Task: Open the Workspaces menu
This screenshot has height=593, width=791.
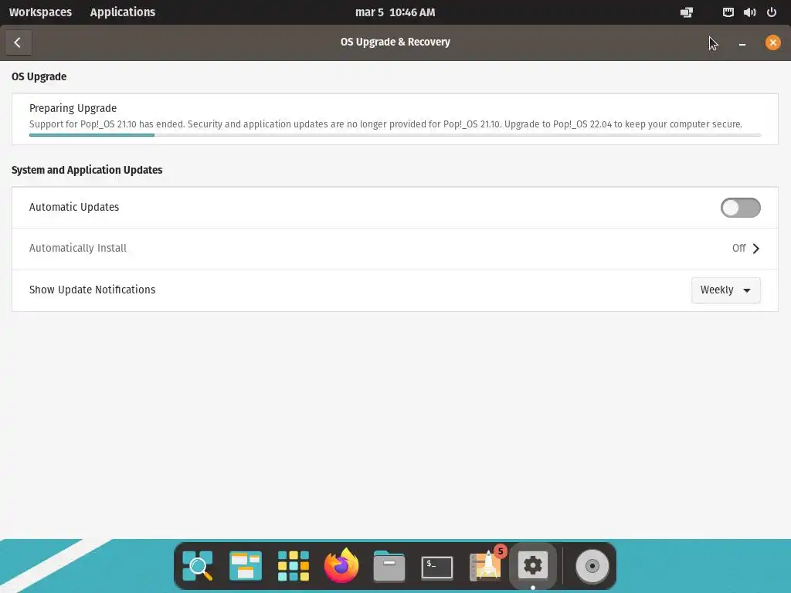Action: pyautogui.click(x=40, y=12)
